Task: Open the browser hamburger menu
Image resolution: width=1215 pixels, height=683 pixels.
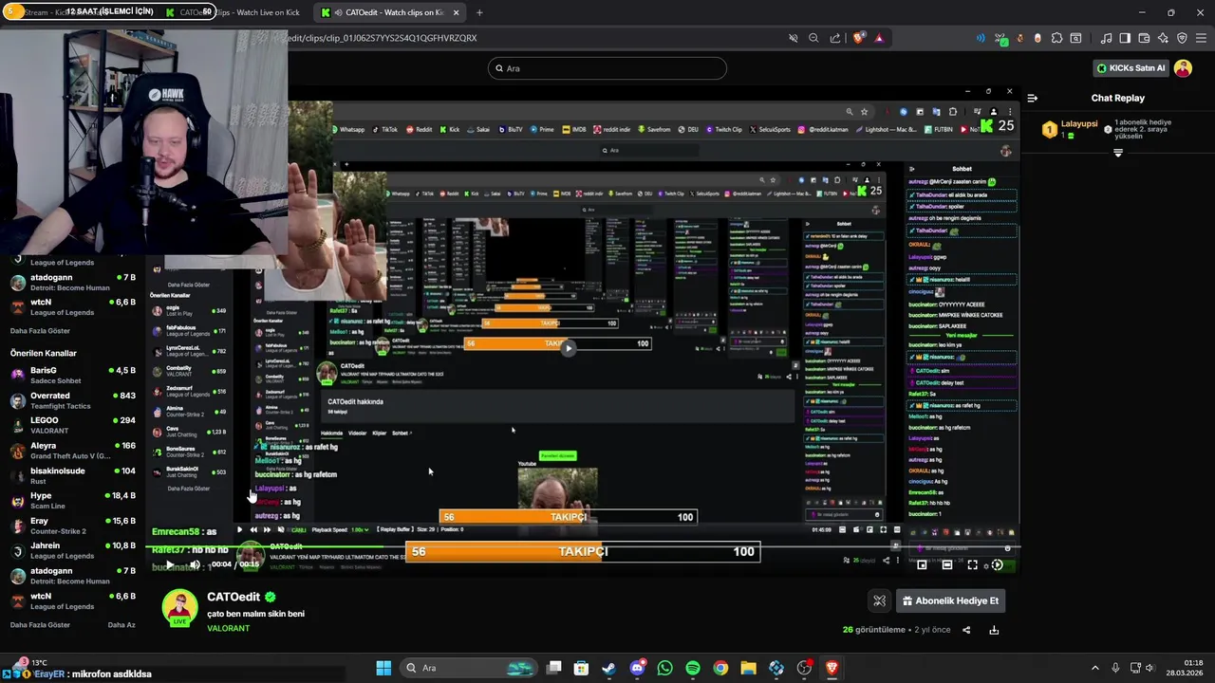Action: [1201, 38]
